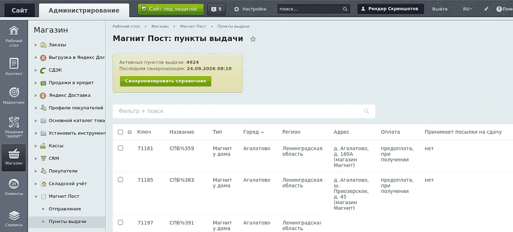Screen dimensions: 513x232
Task: Expand the Покупатели tree node
Action: [x=36, y=171]
